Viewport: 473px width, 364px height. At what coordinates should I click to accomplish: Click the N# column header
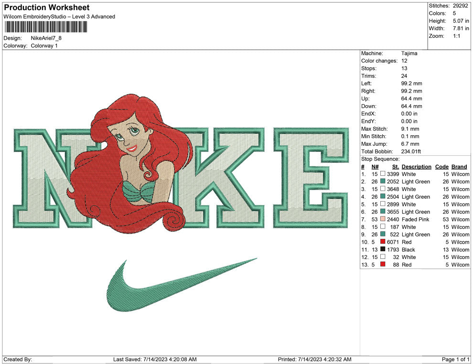pos(375,166)
